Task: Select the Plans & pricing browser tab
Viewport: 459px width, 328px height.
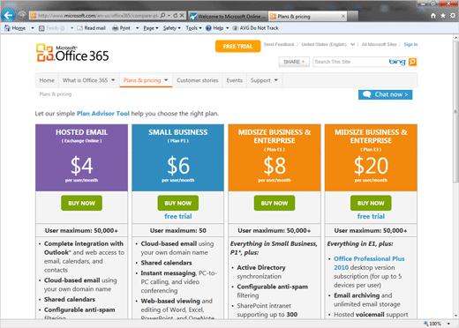Action: [307, 16]
